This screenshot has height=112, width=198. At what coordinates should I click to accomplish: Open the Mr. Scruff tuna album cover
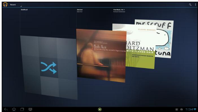pos(164,39)
